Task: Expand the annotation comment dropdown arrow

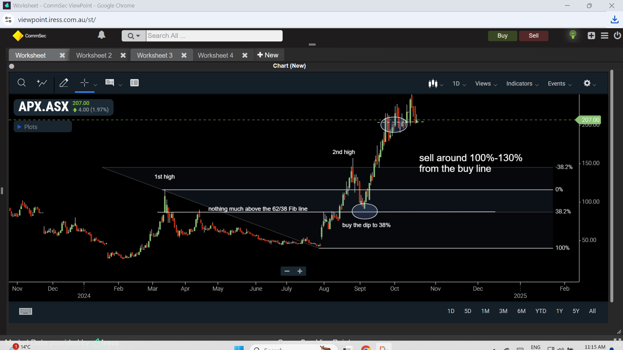Action: pyautogui.click(x=120, y=85)
